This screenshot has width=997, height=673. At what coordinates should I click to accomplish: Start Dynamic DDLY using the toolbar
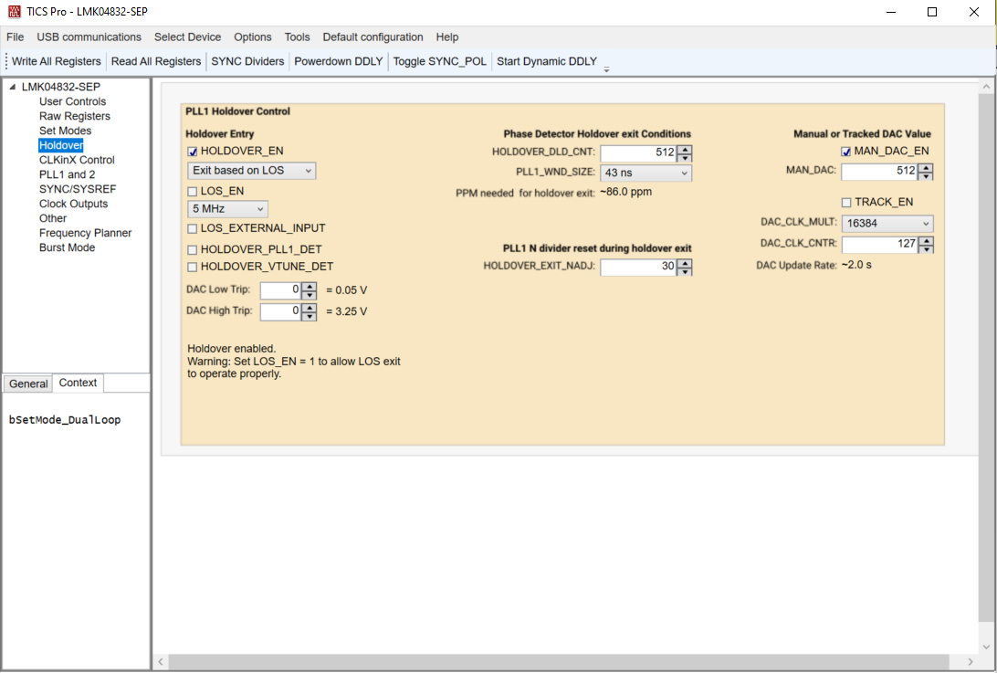point(545,61)
